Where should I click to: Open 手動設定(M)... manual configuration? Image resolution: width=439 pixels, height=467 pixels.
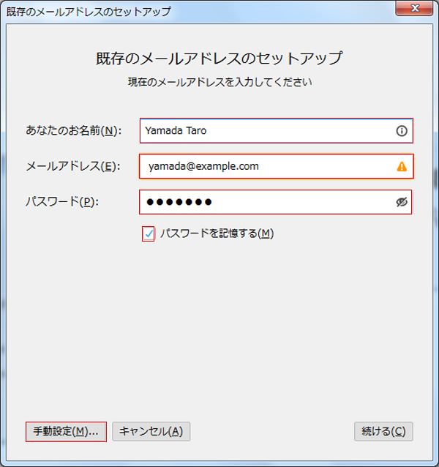coord(66,432)
